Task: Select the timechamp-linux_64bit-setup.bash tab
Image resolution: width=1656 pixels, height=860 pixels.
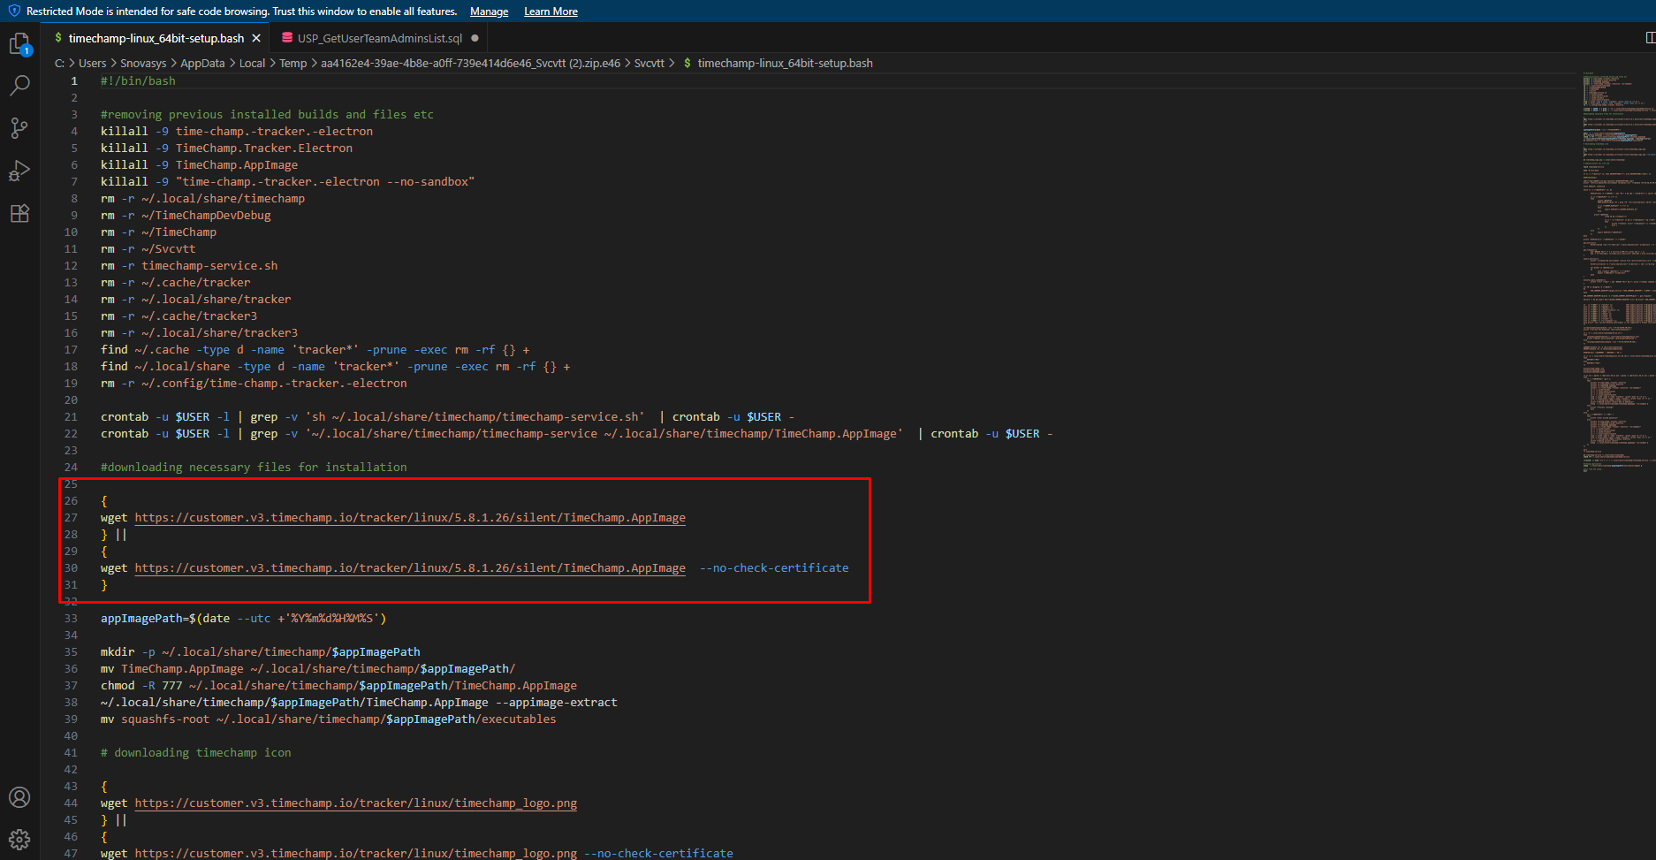Action: (x=156, y=38)
